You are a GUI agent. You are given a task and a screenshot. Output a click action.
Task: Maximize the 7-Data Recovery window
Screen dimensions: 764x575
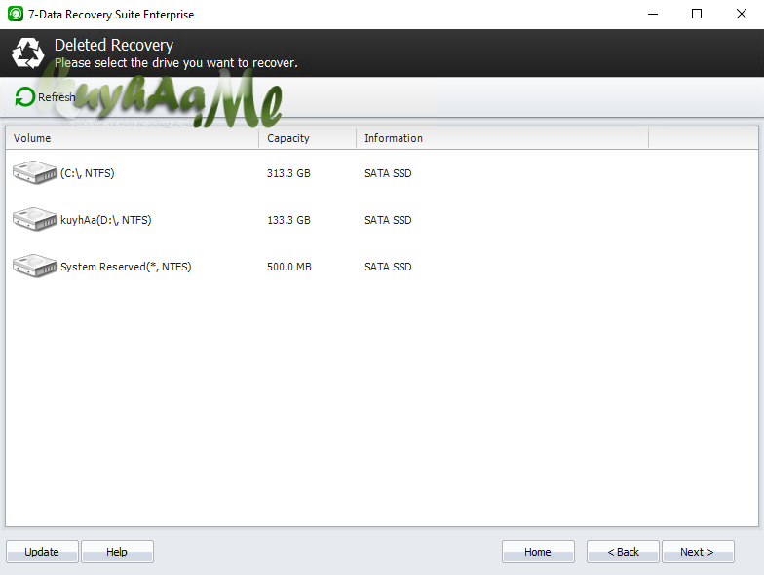tap(697, 14)
